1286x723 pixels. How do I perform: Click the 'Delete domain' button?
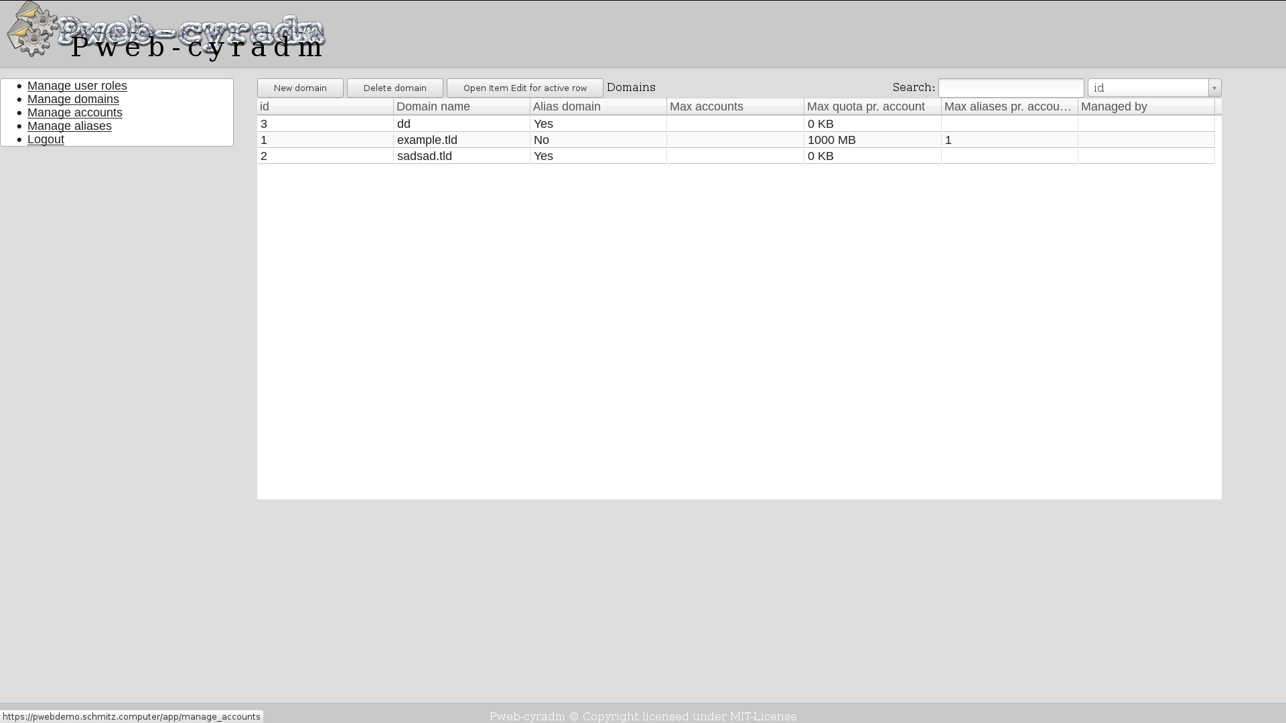pyautogui.click(x=395, y=88)
